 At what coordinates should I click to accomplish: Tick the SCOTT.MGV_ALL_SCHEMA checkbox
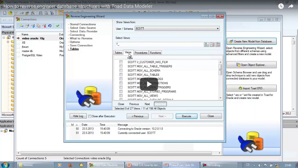[x=121, y=70]
